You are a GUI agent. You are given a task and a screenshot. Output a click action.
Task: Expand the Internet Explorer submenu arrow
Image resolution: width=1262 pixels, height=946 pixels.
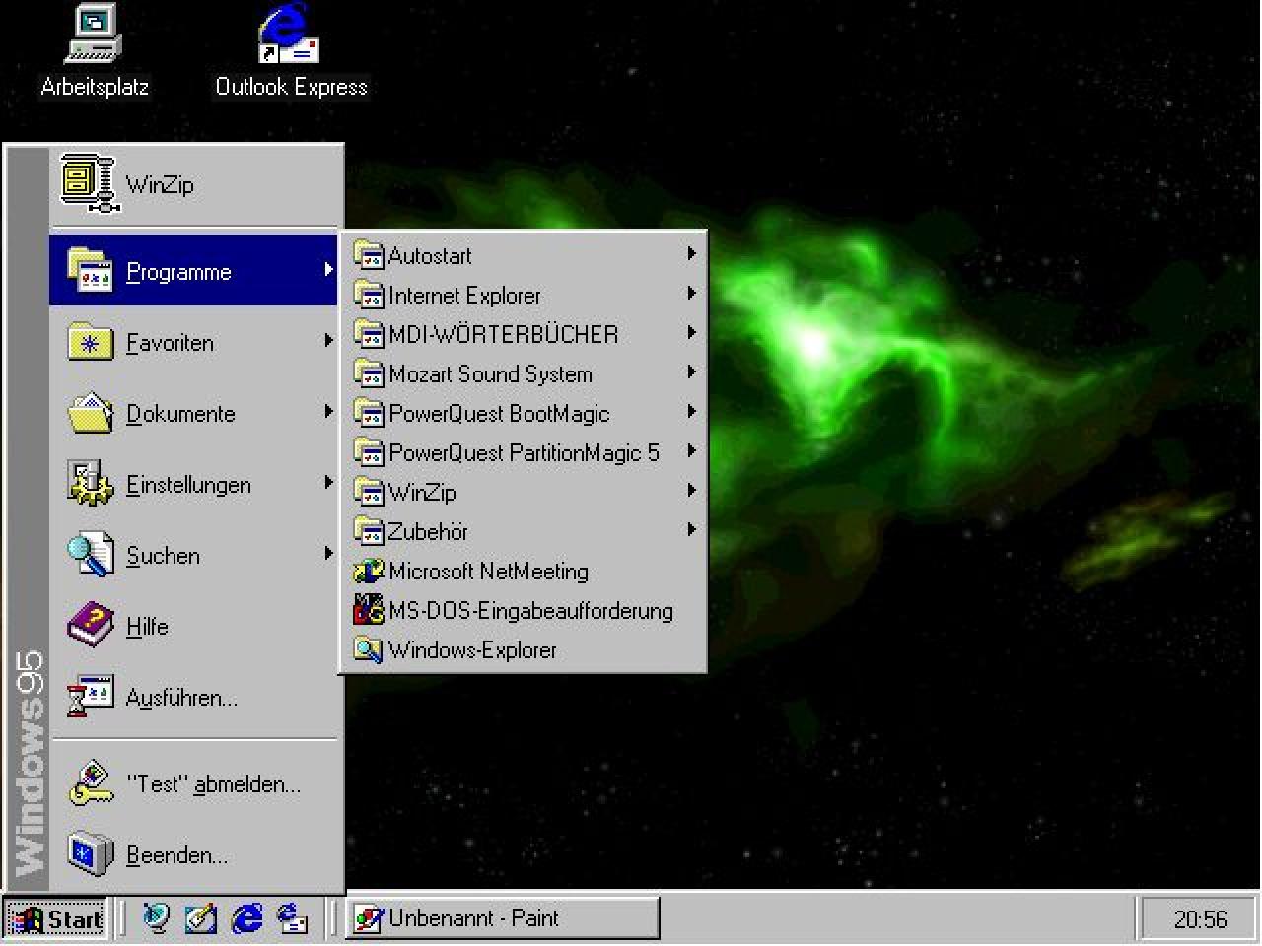tap(691, 293)
